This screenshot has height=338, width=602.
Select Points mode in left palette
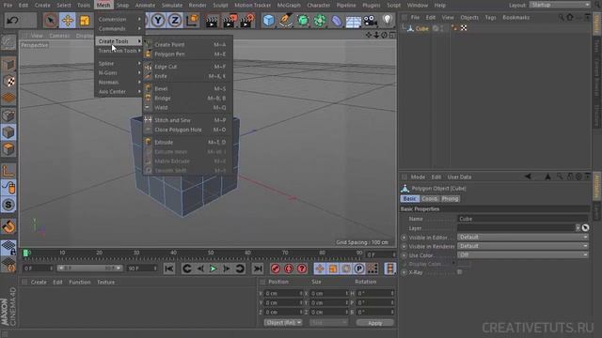coord(8,115)
